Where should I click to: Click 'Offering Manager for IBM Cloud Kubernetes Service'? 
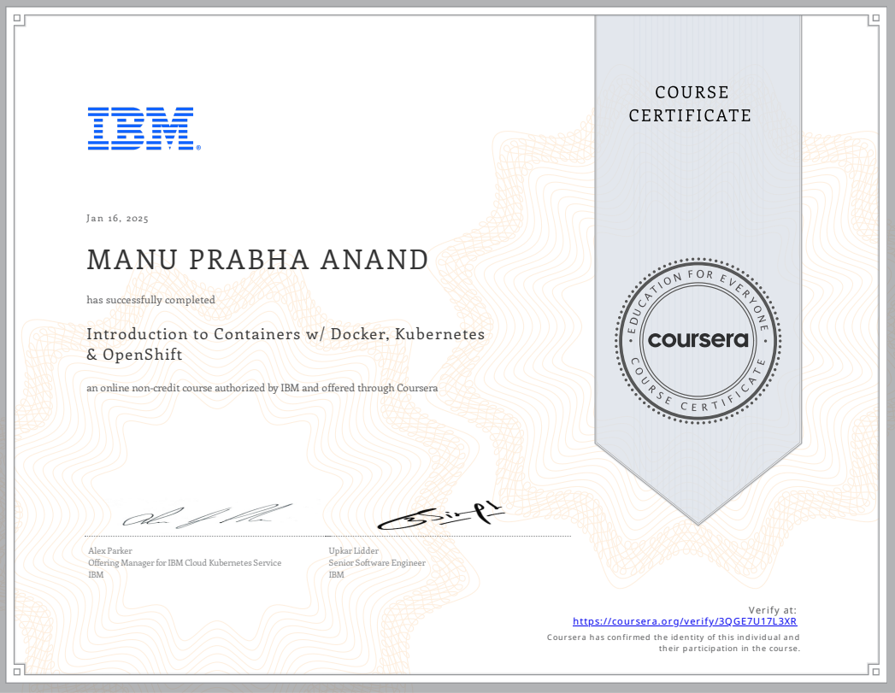pos(185,563)
